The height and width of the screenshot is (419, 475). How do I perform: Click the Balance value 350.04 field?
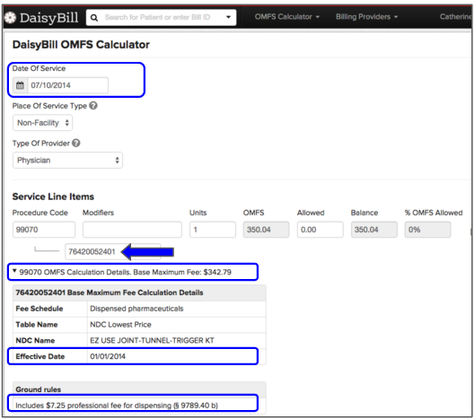[x=374, y=230]
